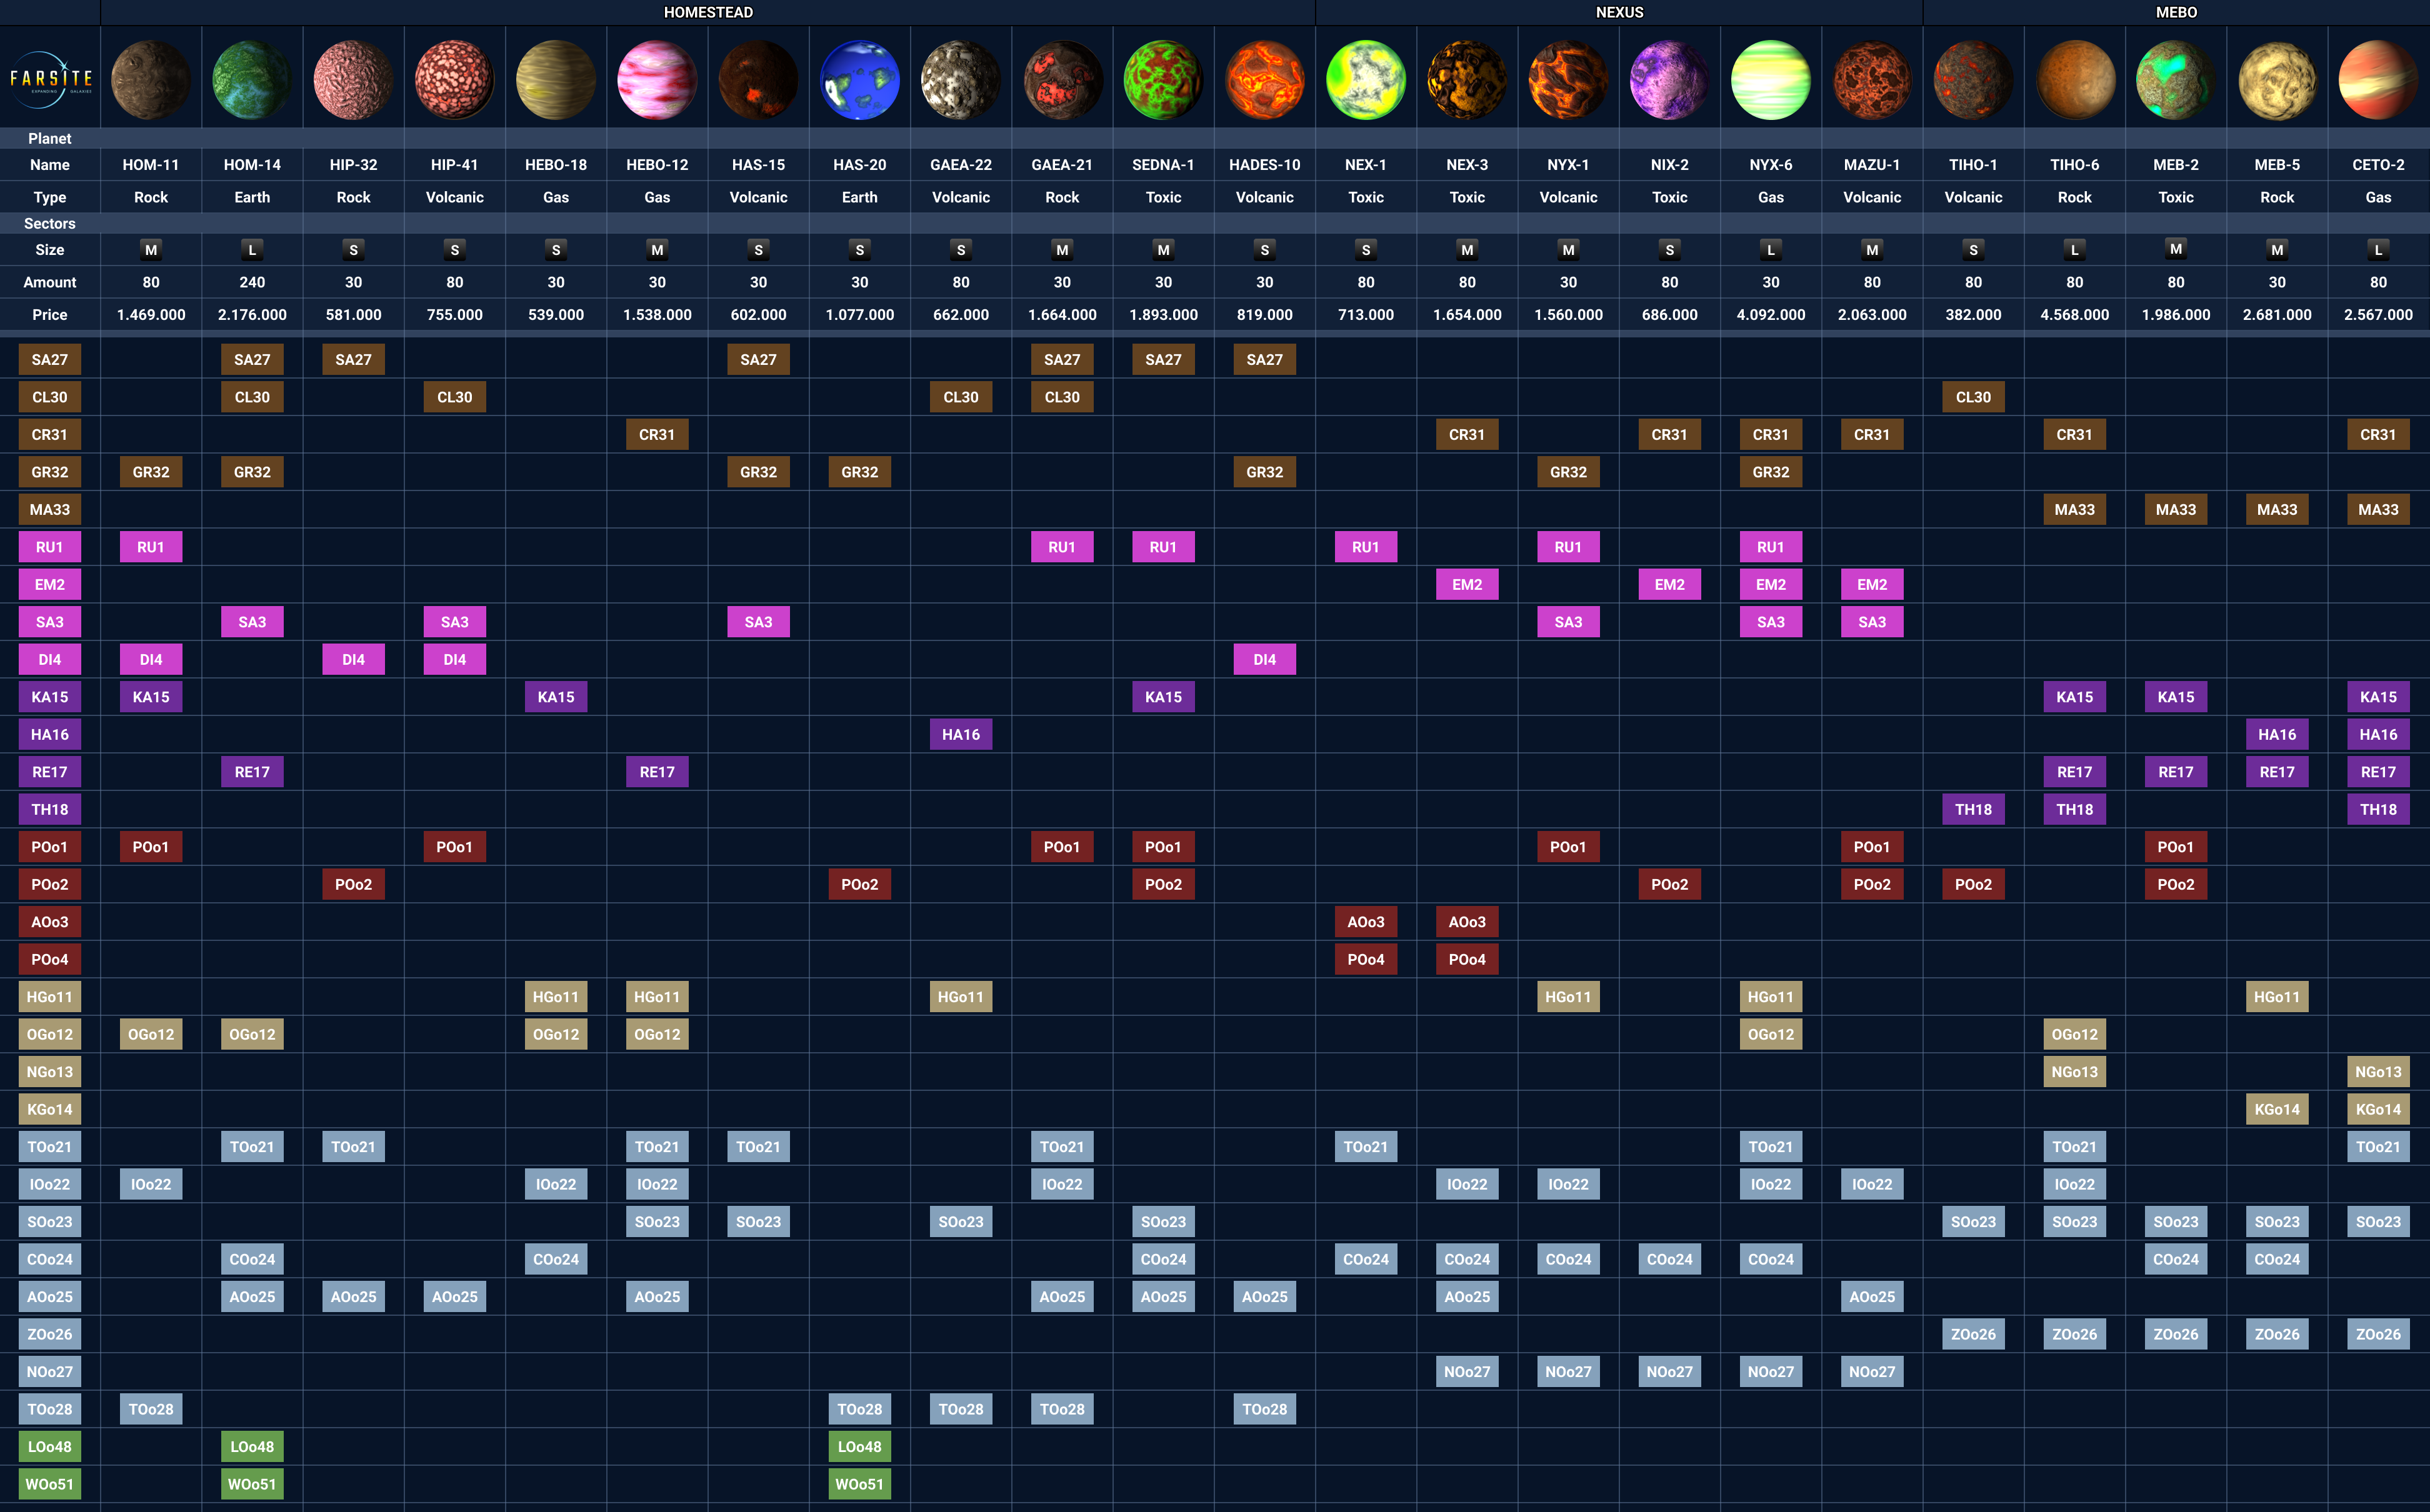Click the TIHO-6 price 4.568.000
This screenshot has height=1512, width=2430.
click(2074, 314)
